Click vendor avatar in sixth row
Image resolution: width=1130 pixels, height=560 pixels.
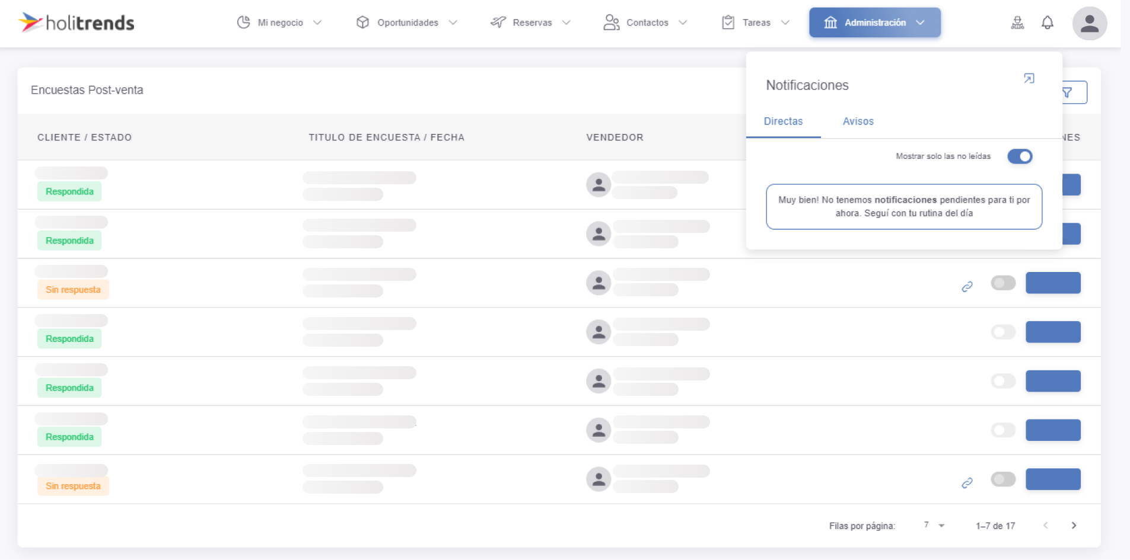click(599, 430)
